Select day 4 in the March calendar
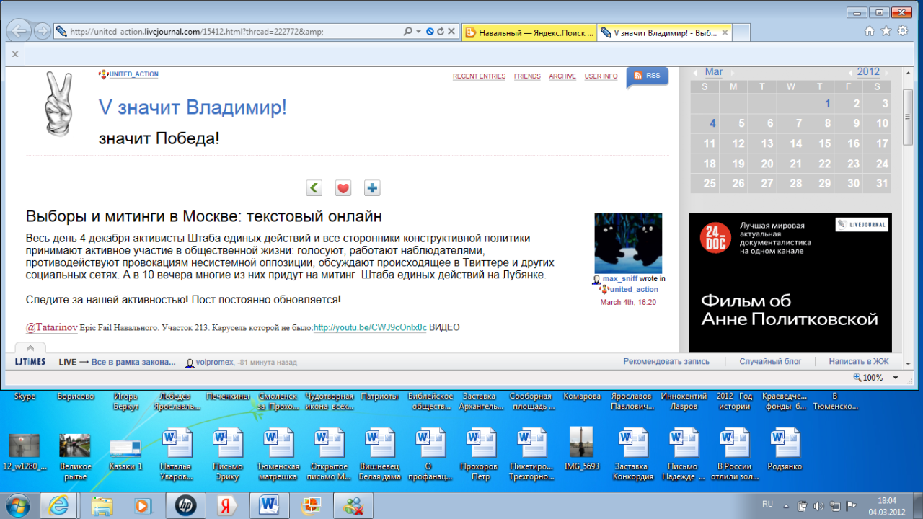 (712, 123)
